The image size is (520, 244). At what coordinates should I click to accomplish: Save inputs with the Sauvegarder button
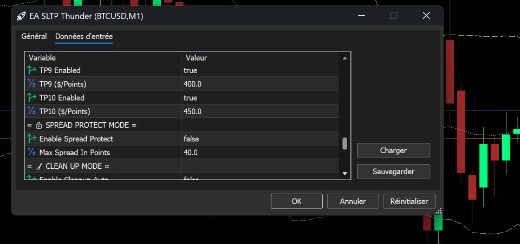[x=393, y=172]
